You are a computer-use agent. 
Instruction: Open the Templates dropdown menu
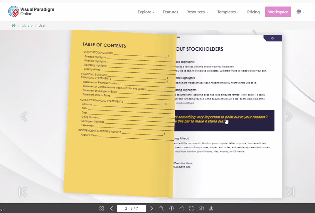tap(228, 12)
